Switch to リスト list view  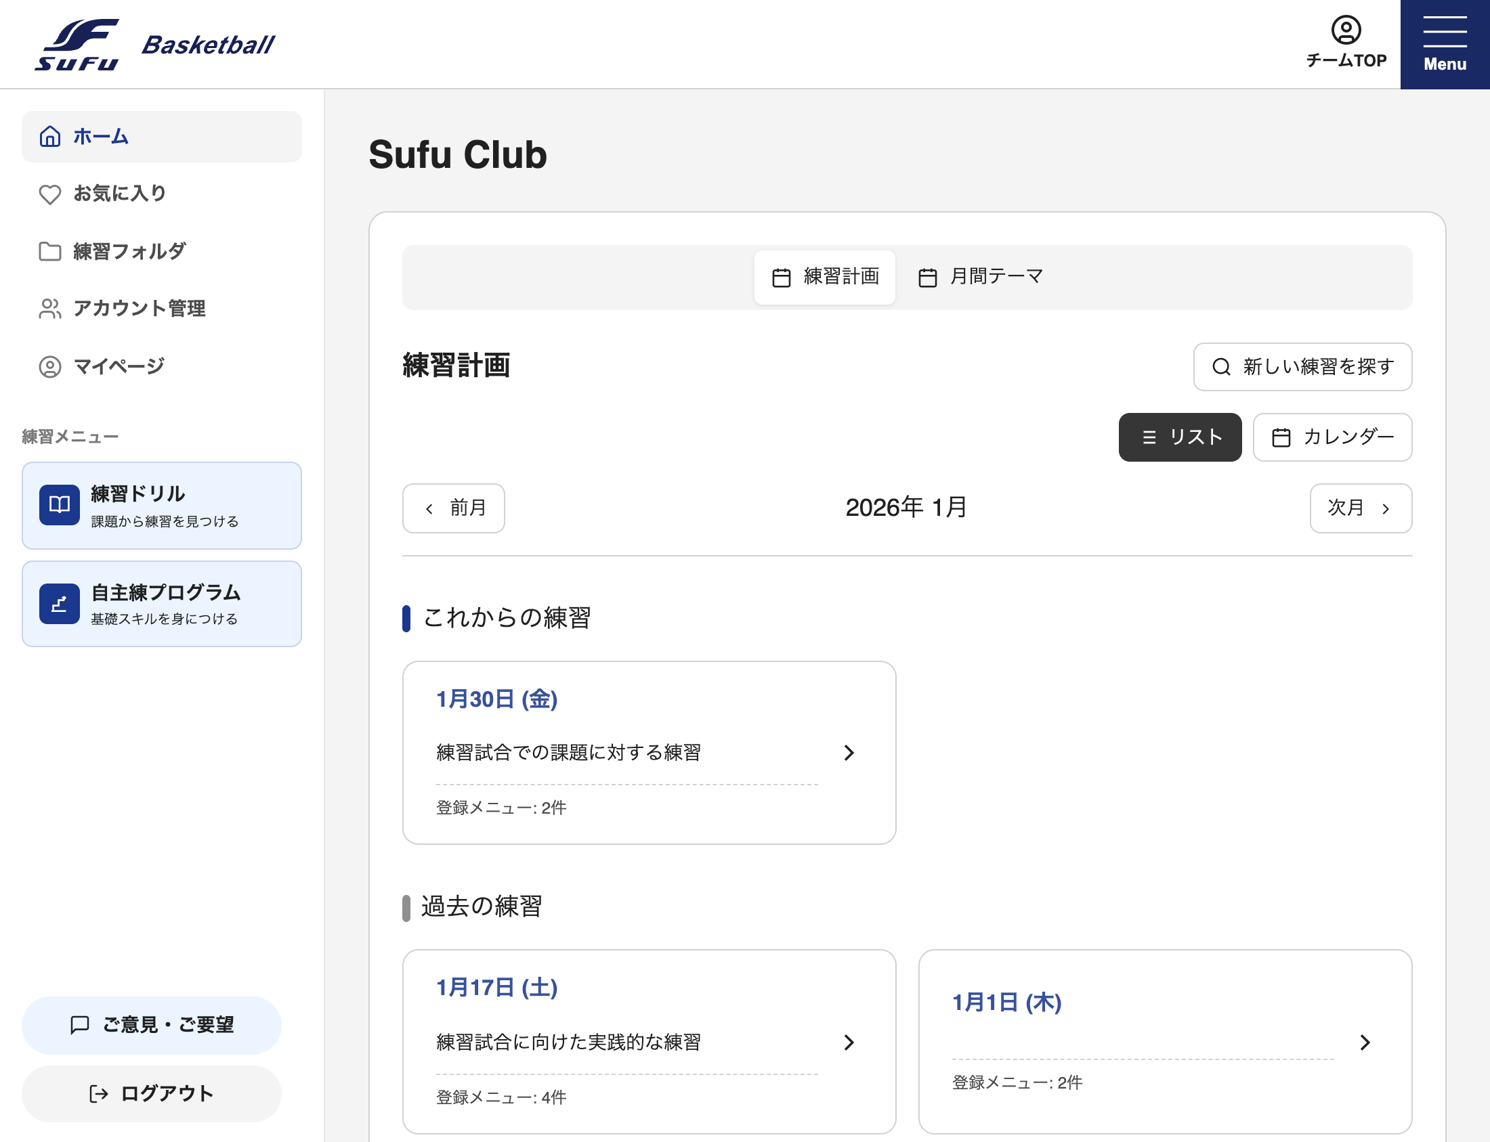[x=1180, y=437]
